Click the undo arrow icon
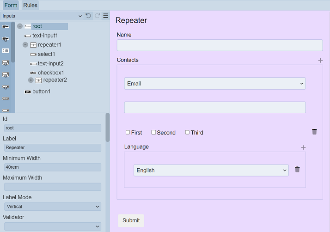The image size is (330, 232). [x=88, y=16]
